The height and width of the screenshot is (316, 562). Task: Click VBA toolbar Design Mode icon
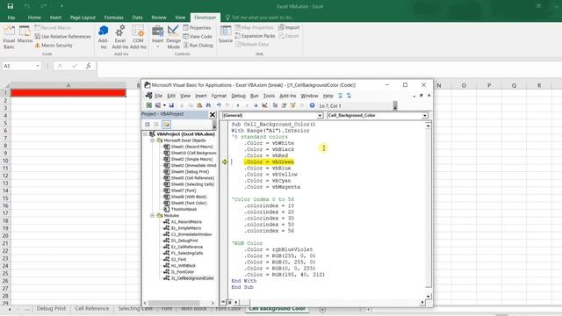click(264, 105)
